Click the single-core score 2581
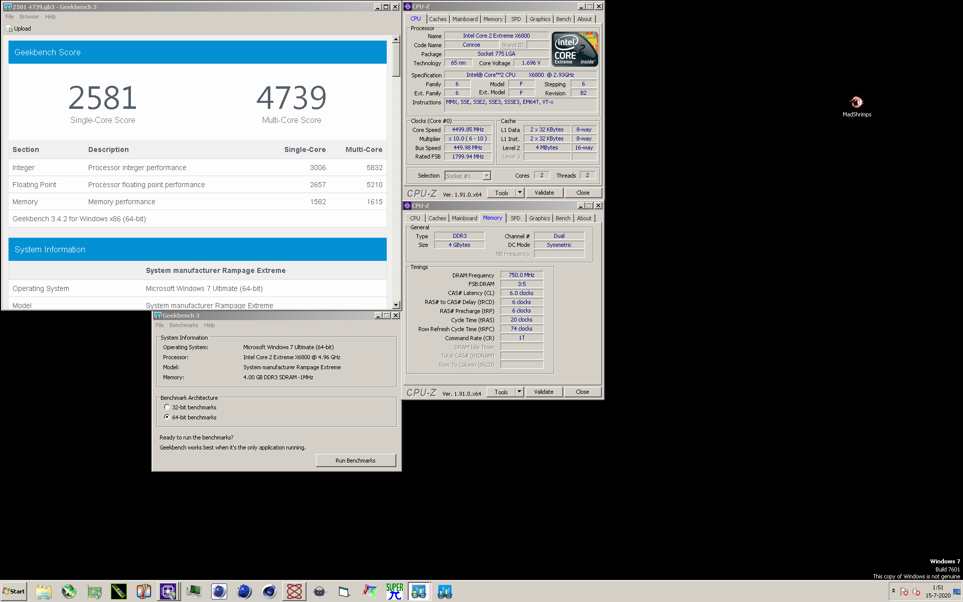This screenshot has height=602, width=963. pos(103,97)
